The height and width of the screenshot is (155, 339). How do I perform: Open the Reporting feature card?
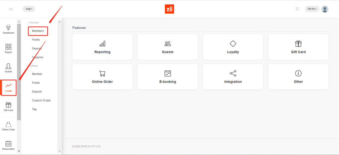click(102, 47)
